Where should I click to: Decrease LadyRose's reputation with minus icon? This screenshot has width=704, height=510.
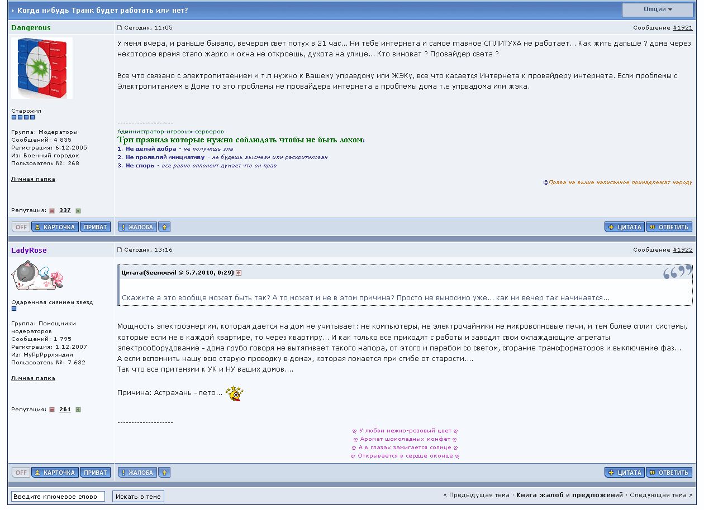point(52,410)
